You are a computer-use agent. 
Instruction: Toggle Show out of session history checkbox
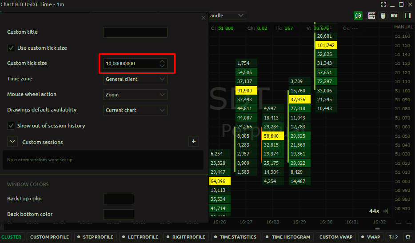coord(11,126)
